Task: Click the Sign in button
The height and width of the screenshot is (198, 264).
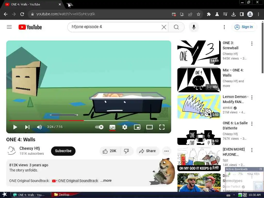Action: [244, 27]
